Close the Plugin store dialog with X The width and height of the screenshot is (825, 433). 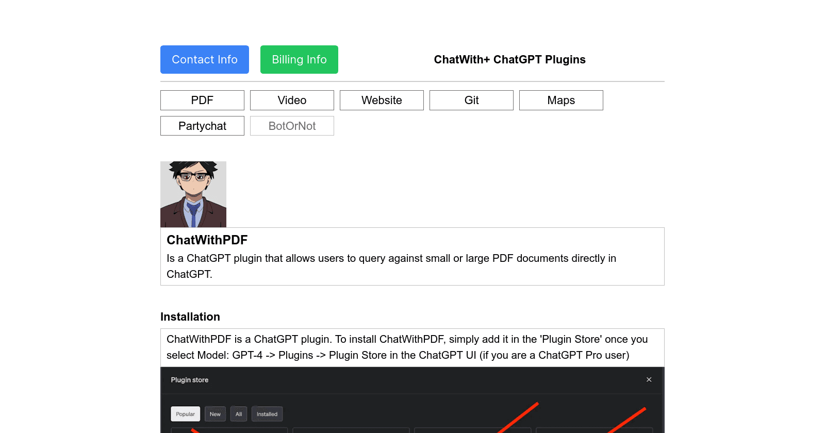coord(649,379)
